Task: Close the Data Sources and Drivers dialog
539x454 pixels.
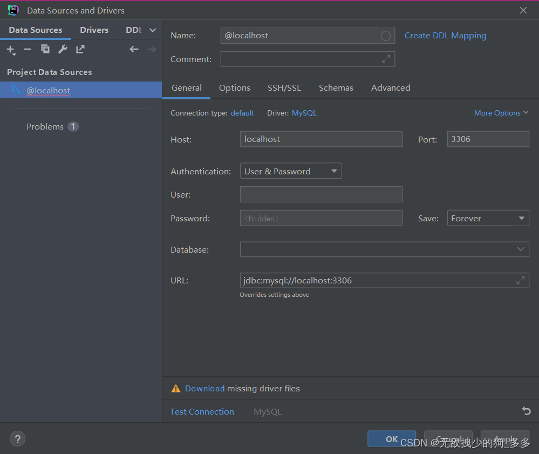Action: 523,10
